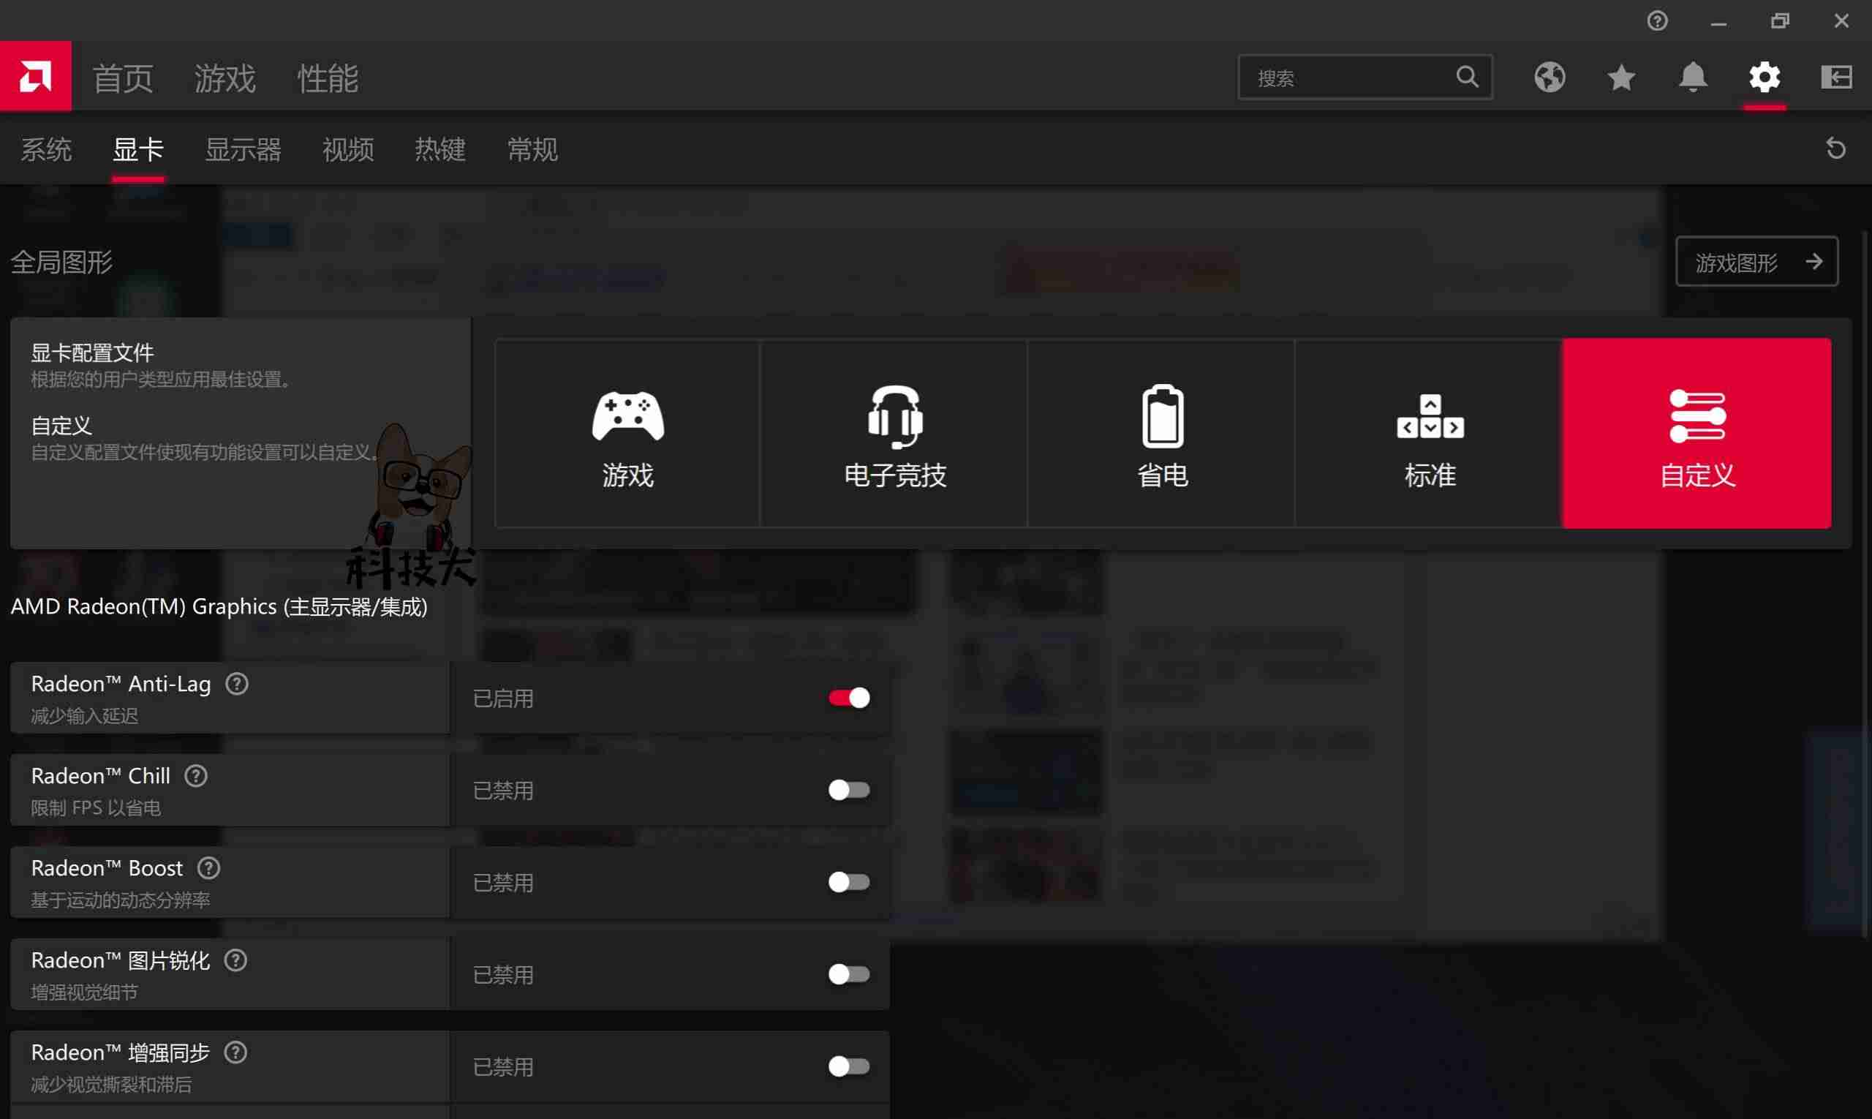Open help for Radeon Anti-Lag
The image size is (1872, 1119).
tap(237, 684)
